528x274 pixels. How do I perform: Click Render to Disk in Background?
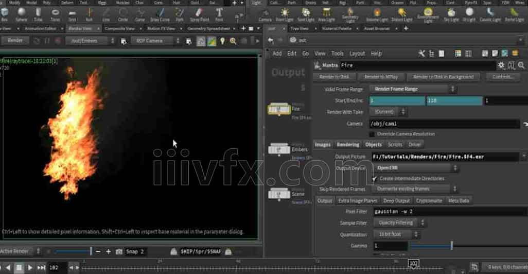click(443, 77)
